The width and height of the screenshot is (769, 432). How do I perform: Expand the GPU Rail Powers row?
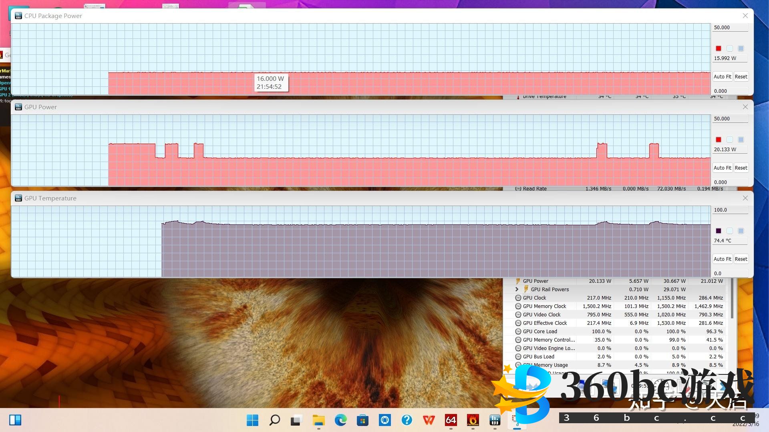point(517,289)
